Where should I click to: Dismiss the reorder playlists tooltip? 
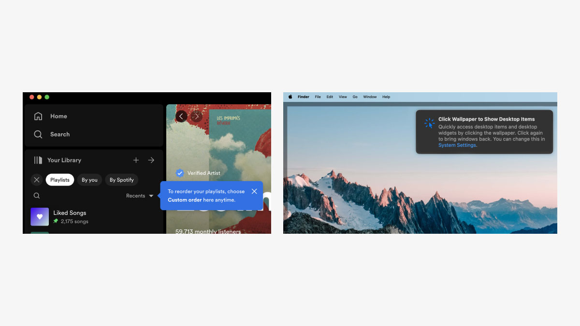tap(254, 191)
